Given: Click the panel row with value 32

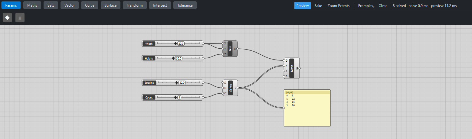Looking at the screenshot, I should coord(307,99).
